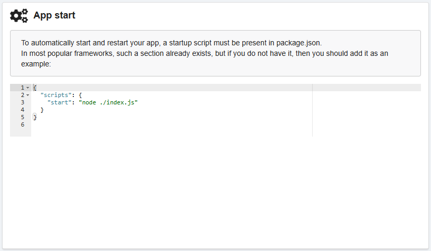431x251 pixels.
Task: Click the opening brace after "scripts" on line 2
Action: 80,95
